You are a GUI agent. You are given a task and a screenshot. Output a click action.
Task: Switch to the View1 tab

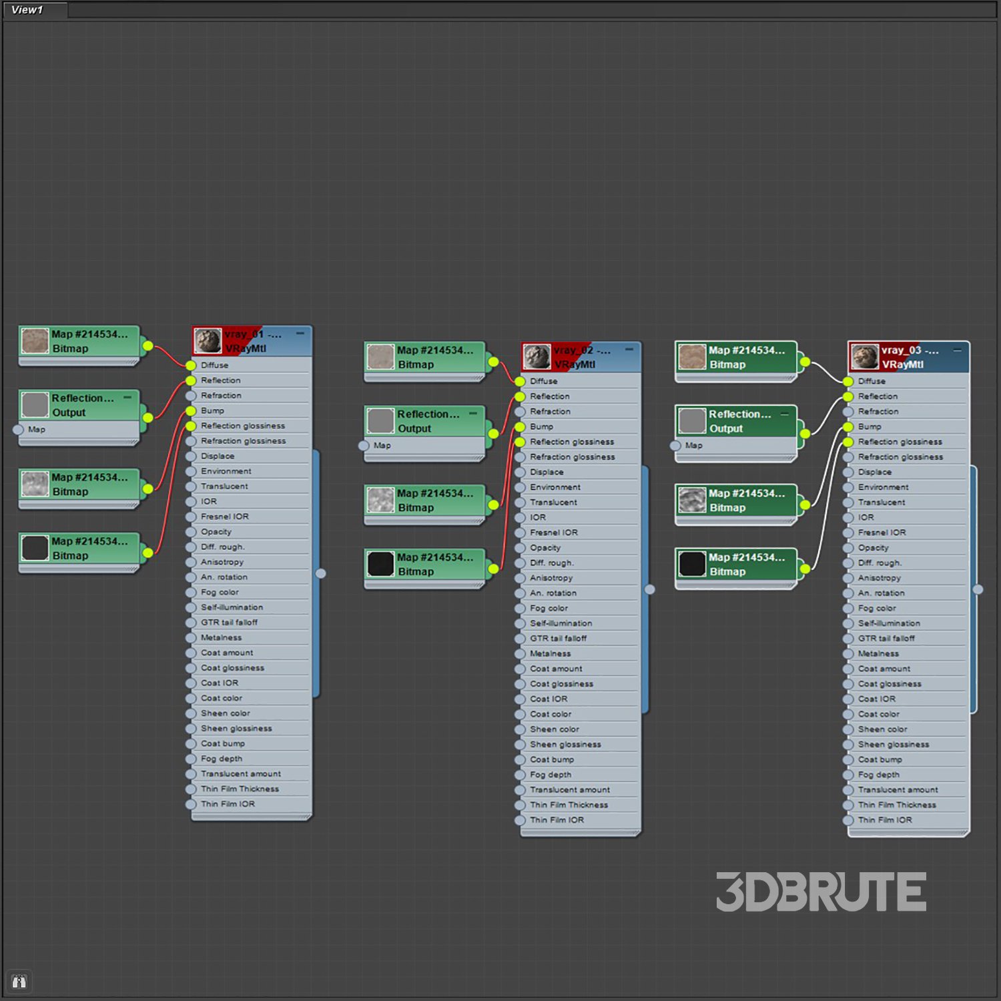point(27,10)
